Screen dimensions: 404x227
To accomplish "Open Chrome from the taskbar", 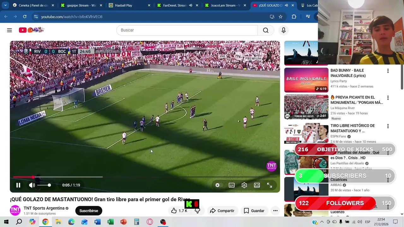I will click(45, 222).
